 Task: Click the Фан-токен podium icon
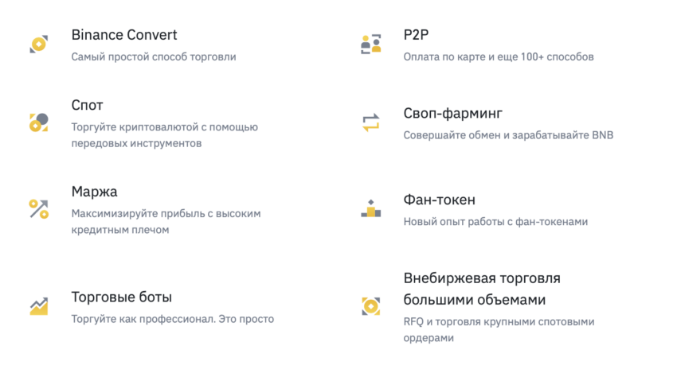[x=371, y=208]
